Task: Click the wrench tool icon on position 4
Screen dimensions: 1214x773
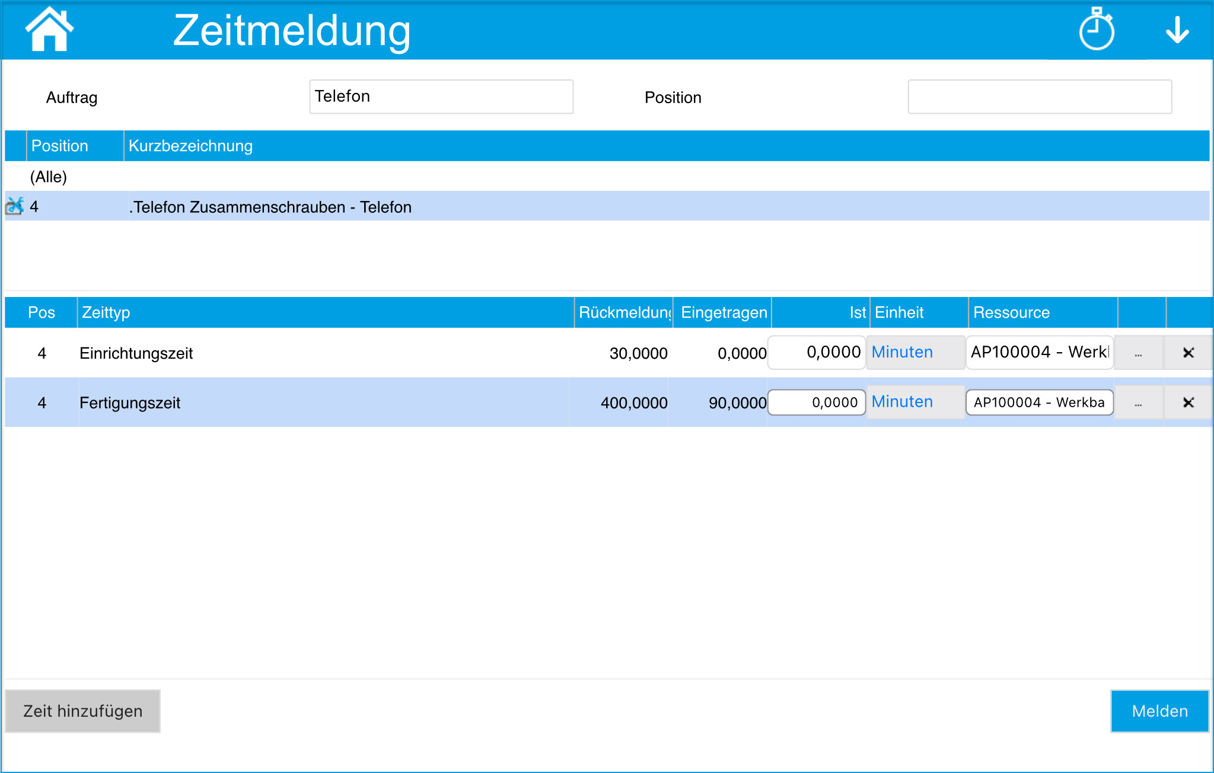Action: [x=13, y=207]
